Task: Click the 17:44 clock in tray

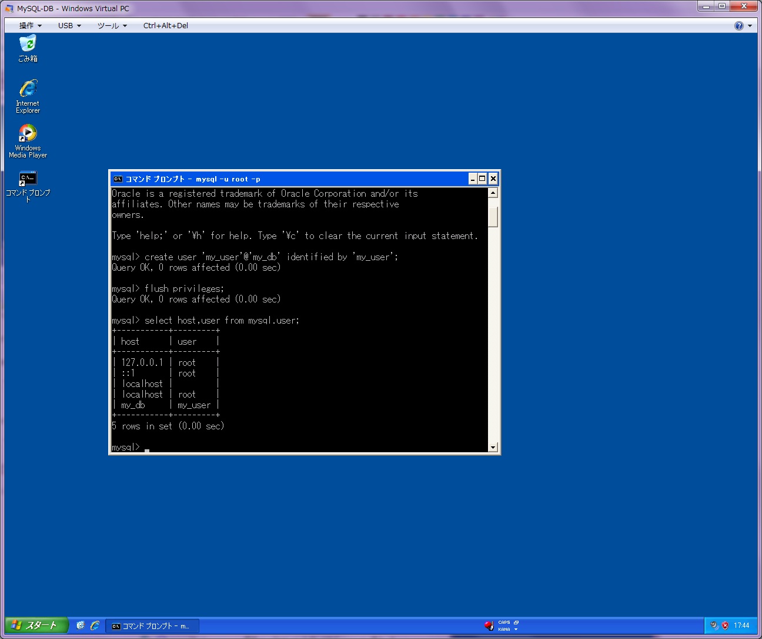Action: point(741,626)
